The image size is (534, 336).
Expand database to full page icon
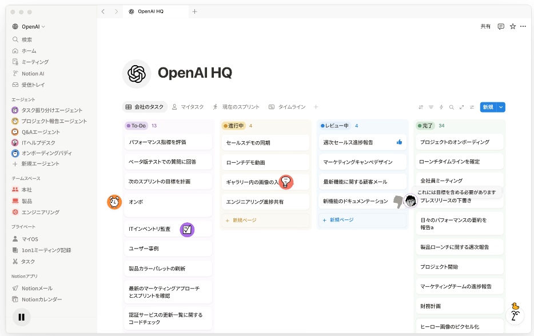[x=462, y=107]
